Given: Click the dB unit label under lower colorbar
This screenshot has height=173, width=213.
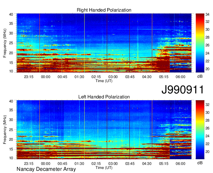Looking at the screenshot, I should click(x=200, y=163).
